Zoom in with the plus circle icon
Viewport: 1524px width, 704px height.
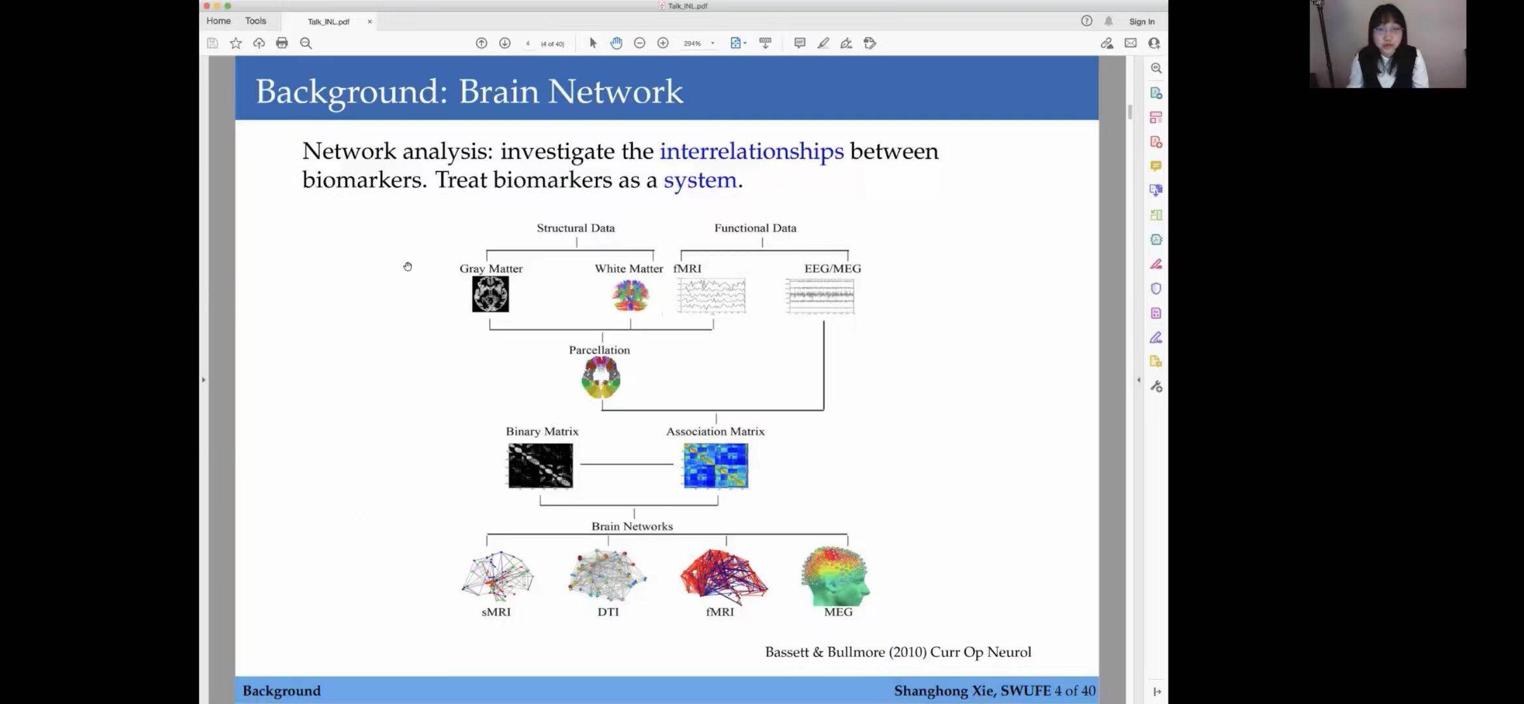[663, 43]
